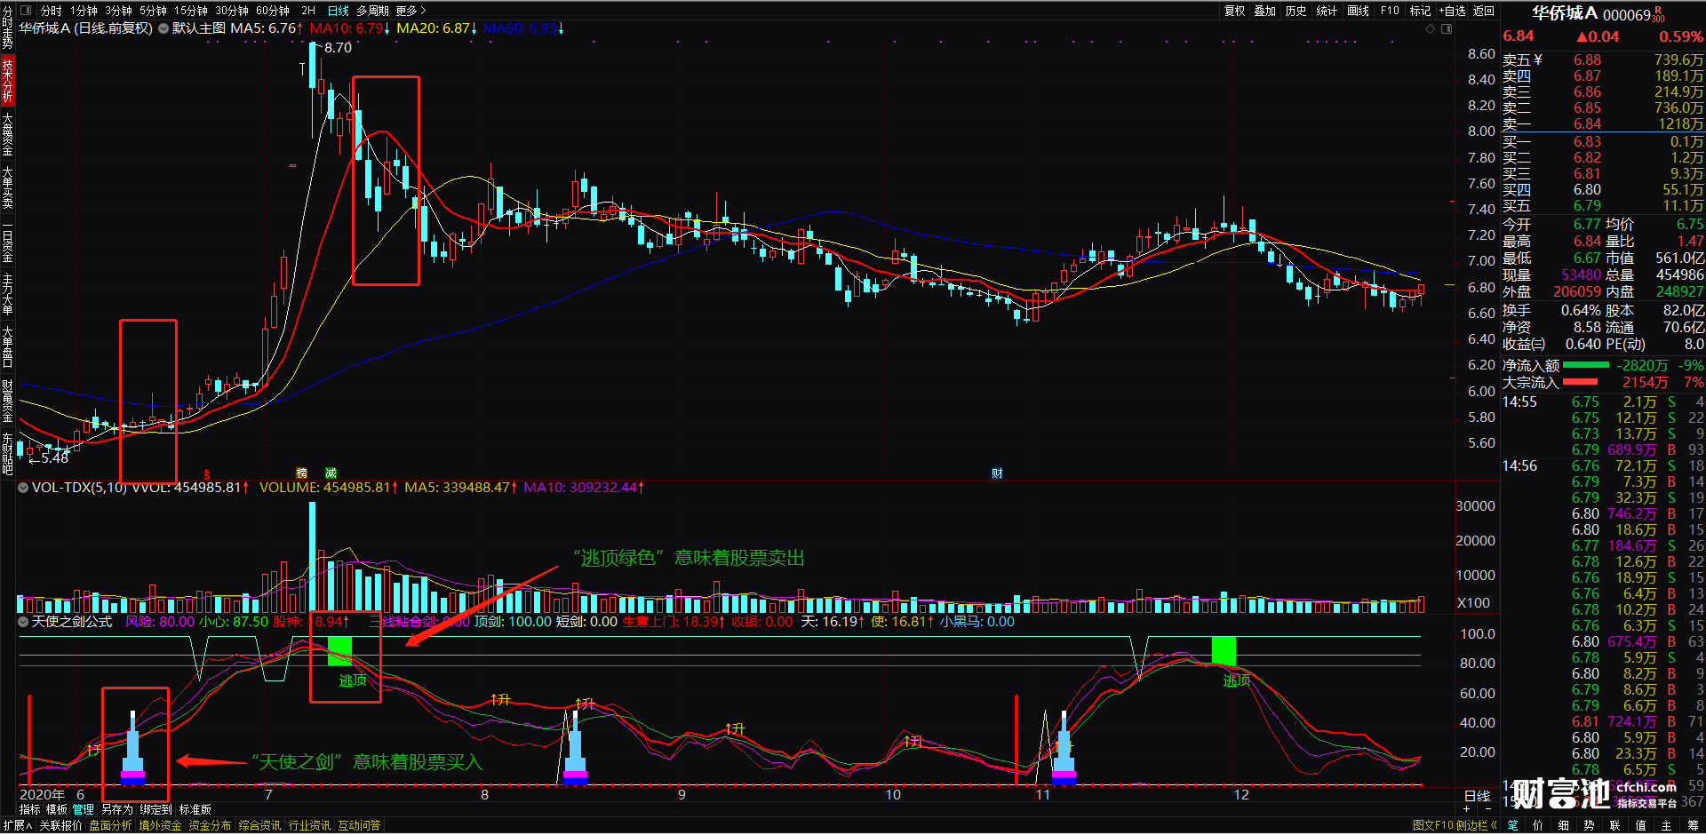Image resolution: width=1706 pixels, height=835 pixels.
Task: Open the 筹 chip-distribution icon in the bottom bar
Action: (1693, 825)
